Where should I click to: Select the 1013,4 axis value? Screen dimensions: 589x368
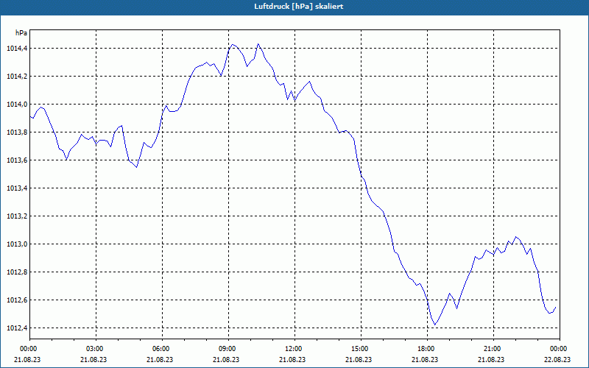(x=17, y=188)
